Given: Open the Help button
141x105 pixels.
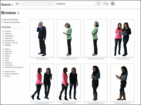Looking at the screenshot, I should 106,4.
